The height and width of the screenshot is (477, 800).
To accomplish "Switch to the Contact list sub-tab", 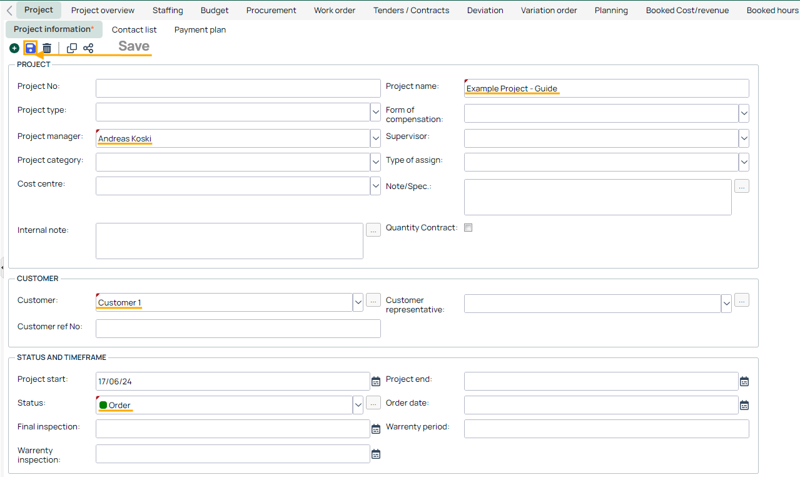I will click(134, 29).
